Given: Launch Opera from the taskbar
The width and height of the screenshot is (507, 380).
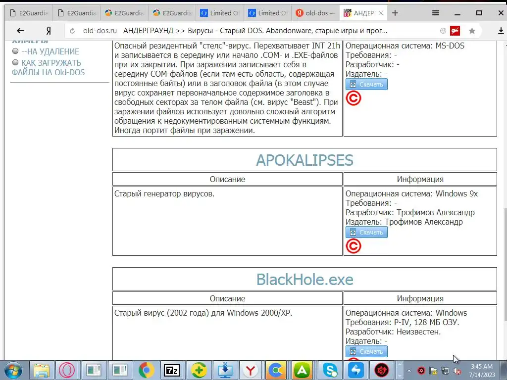Looking at the screenshot, I should (67, 370).
